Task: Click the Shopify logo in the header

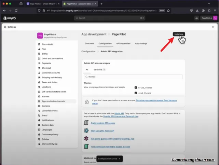Action: tap(10, 18)
